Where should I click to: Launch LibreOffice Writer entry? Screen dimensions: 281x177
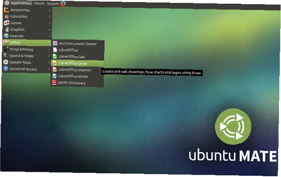(77, 76)
